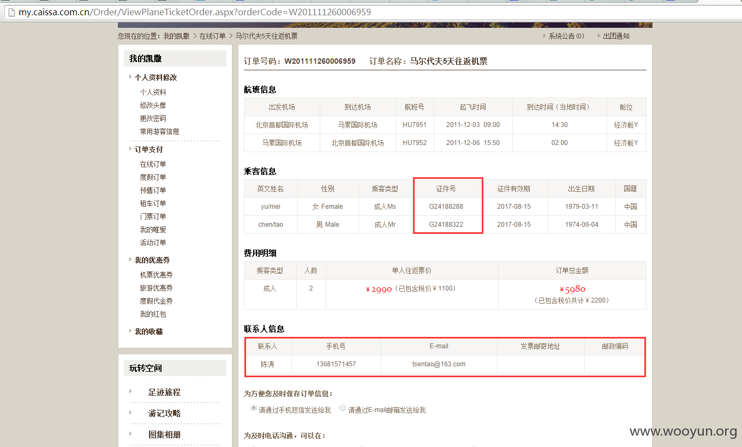The width and height of the screenshot is (742, 447).
Task: Expand the 足迹旅程 arrow in 玩转空间
Action: tap(130, 391)
